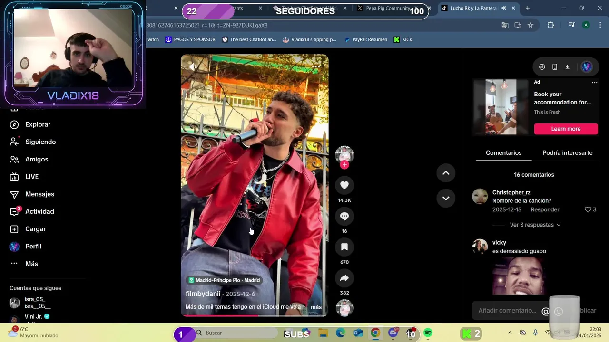Viewport: 609px width, 342px height.
Task: Unmute the video with the speaker icon
Action: click(192, 67)
